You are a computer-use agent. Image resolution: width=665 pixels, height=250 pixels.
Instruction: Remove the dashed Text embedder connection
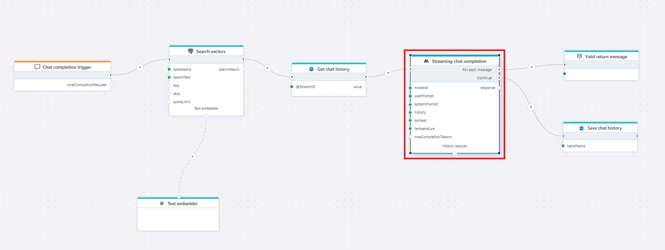click(192, 156)
